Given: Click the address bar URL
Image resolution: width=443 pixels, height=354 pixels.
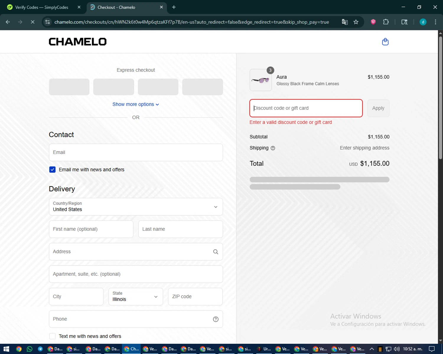Looking at the screenshot, I should (192, 22).
